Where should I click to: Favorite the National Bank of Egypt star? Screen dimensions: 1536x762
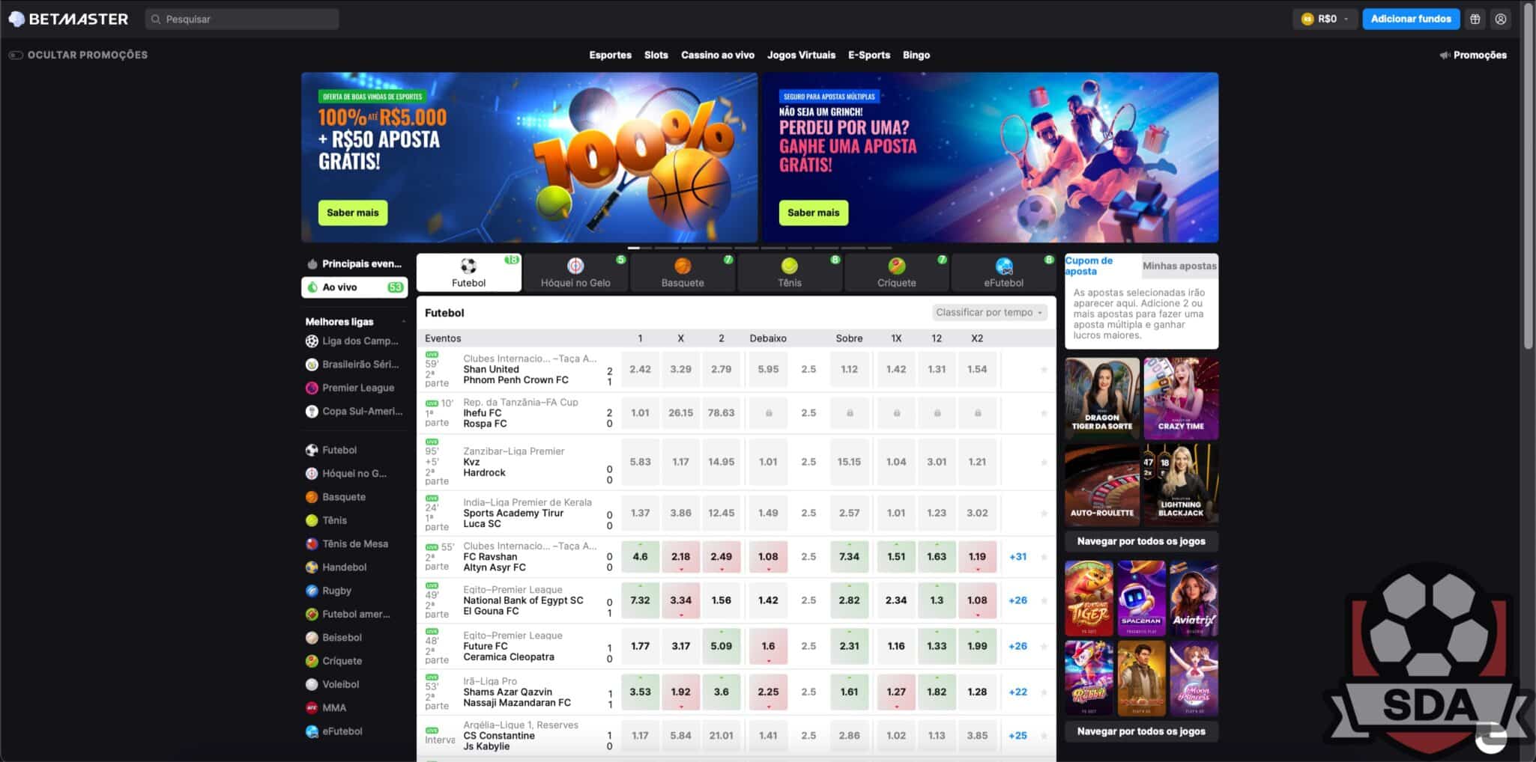[1044, 600]
